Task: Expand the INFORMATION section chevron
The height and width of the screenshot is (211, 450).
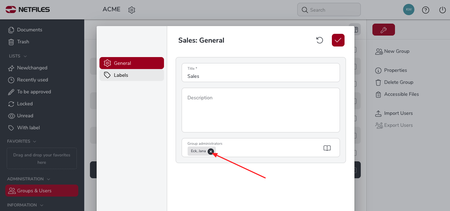Action: coord(42,205)
